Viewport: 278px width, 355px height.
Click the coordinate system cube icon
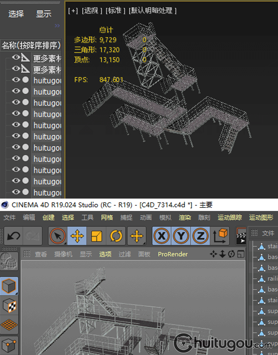pos(221,236)
